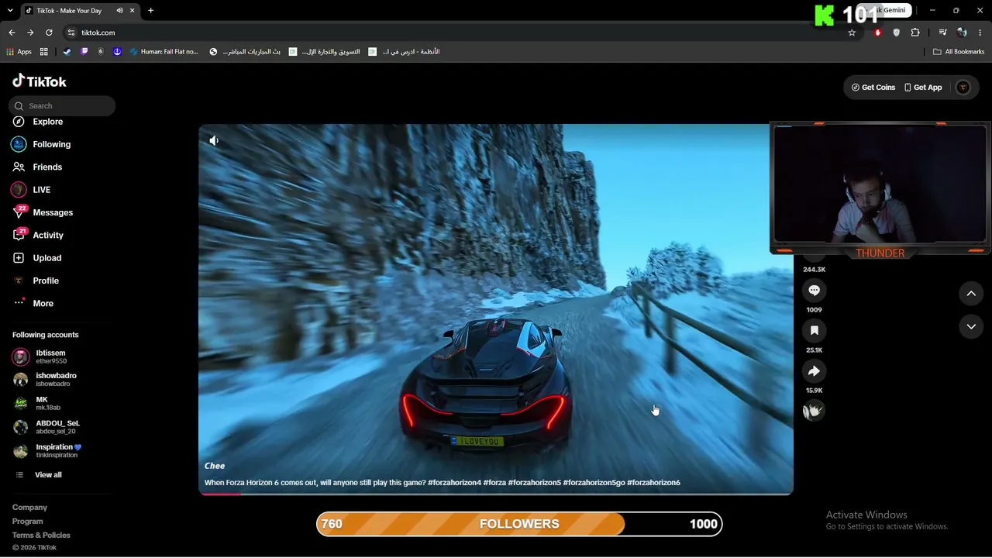Screen dimensions: 992x558
Task: Open the Terms & Policies link
Action: click(41, 536)
